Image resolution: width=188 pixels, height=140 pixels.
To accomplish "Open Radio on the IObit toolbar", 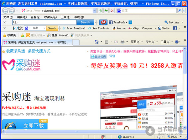I will [164, 28].
